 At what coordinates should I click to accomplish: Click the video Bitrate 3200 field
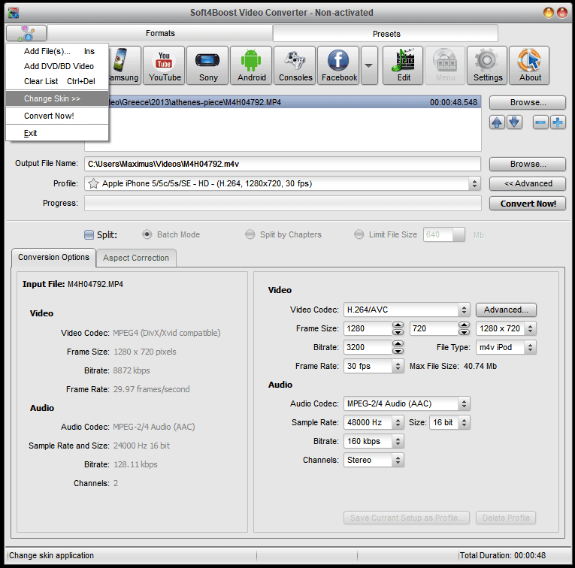pyautogui.click(x=368, y=347)
